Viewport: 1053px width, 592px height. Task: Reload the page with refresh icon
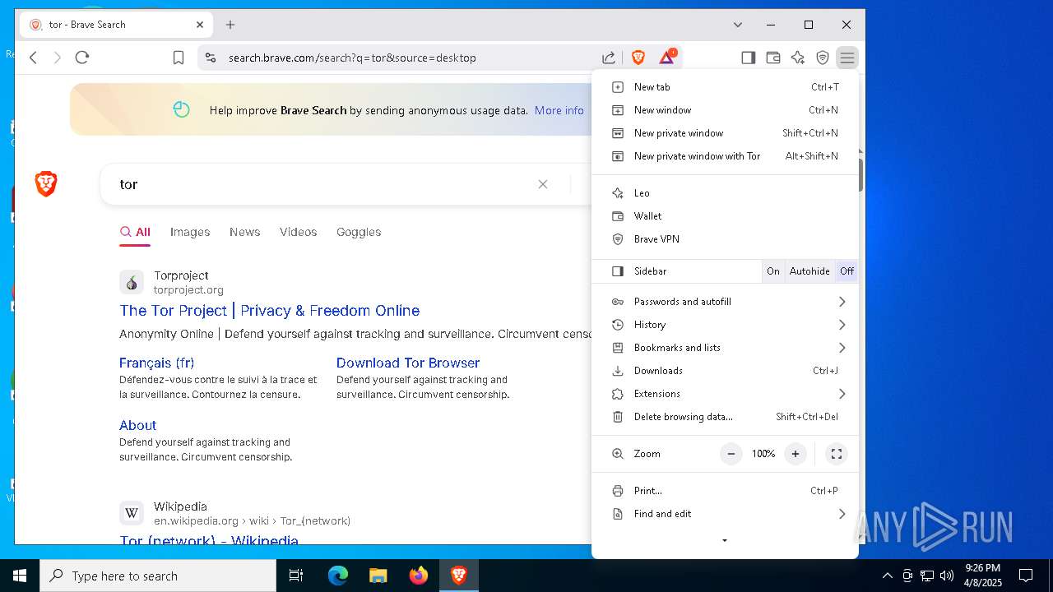click(82, 58)
